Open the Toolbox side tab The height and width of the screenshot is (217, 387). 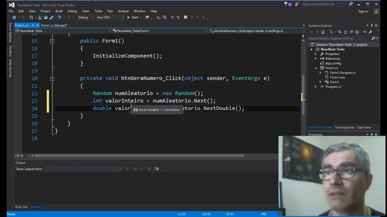(x=10, y=51)
